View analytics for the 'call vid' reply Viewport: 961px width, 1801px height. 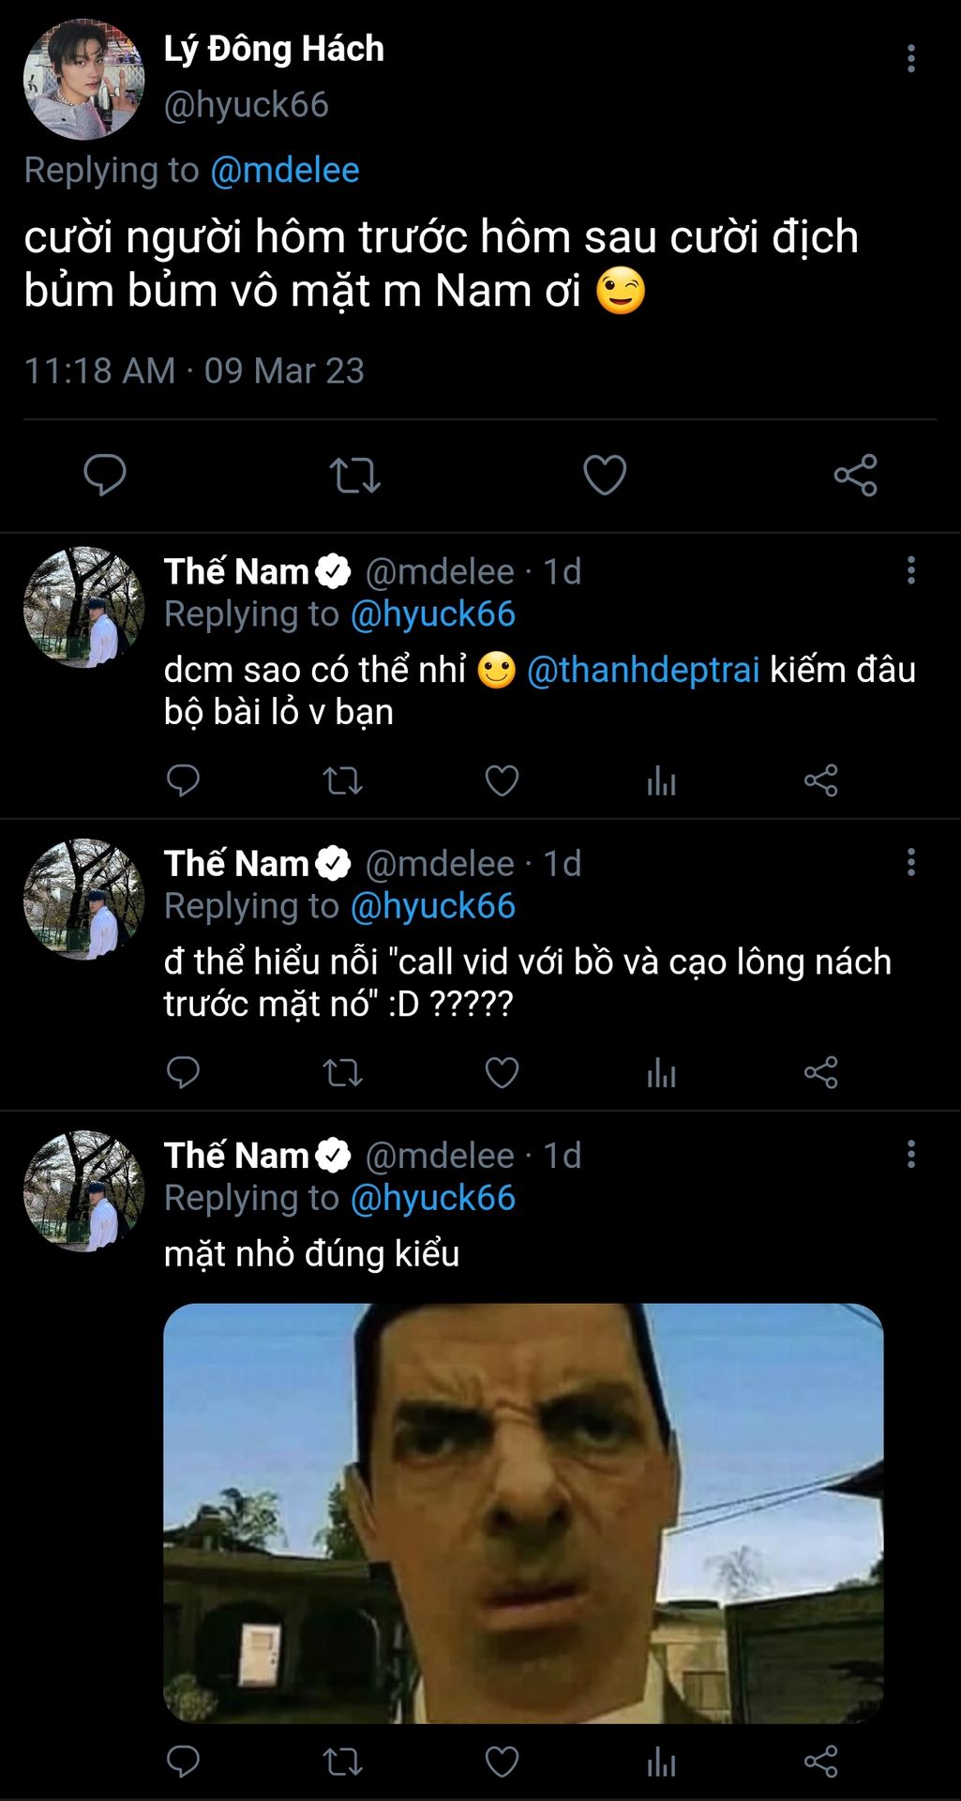[661, 1072]
